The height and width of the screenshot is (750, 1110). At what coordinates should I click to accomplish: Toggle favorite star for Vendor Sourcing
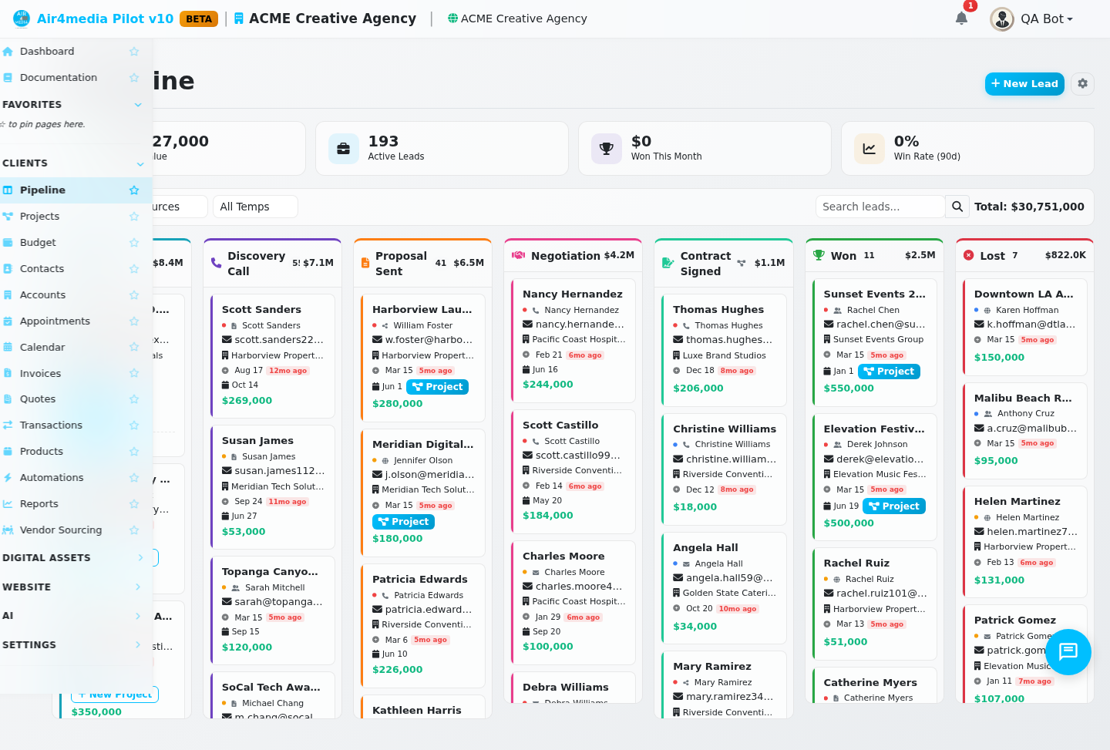coord(134,530)
